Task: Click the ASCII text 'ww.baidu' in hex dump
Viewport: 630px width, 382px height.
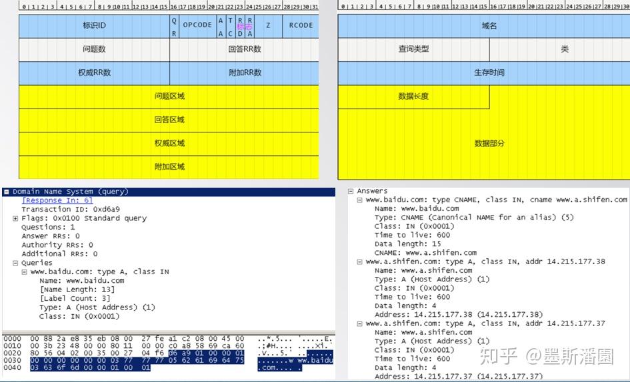Action: [x=315, y=360]
